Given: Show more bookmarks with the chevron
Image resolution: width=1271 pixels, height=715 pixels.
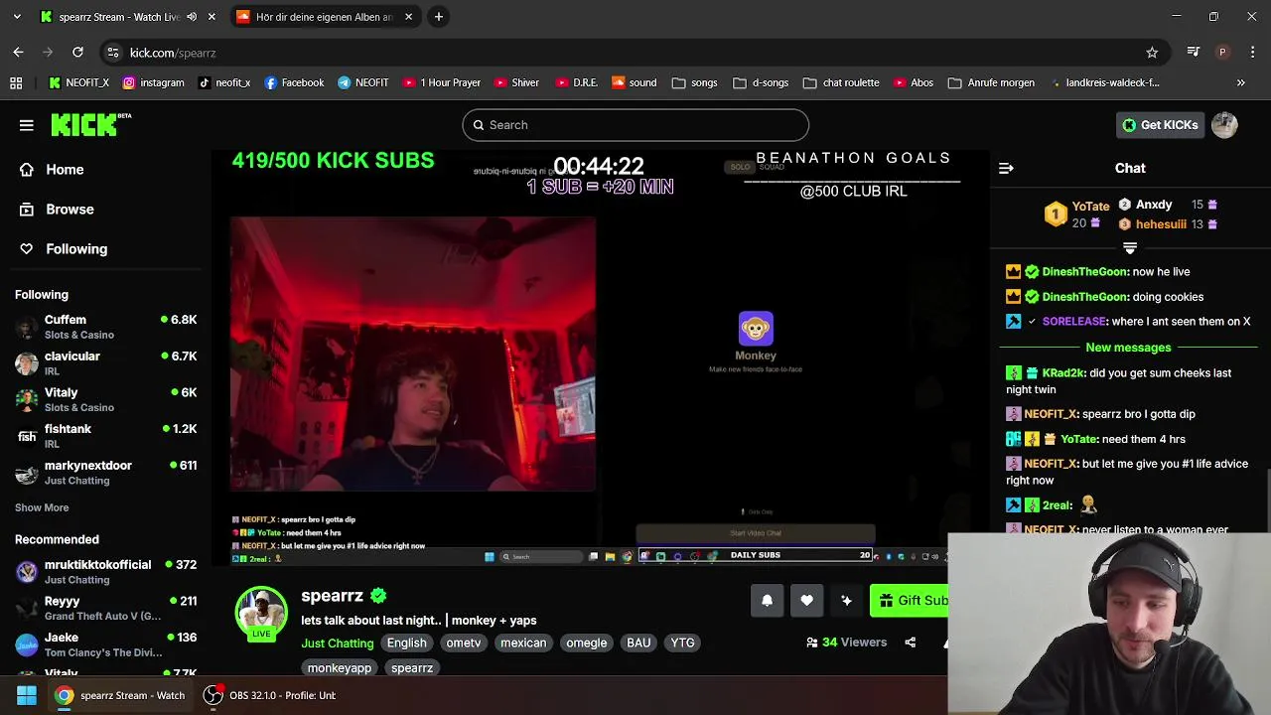Looking at the screenshot, I should [1240, 83].
